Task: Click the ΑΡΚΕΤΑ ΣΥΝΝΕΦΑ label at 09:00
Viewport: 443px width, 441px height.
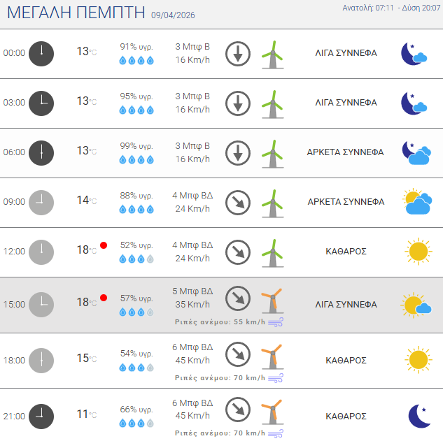Action: coord(346,202)
